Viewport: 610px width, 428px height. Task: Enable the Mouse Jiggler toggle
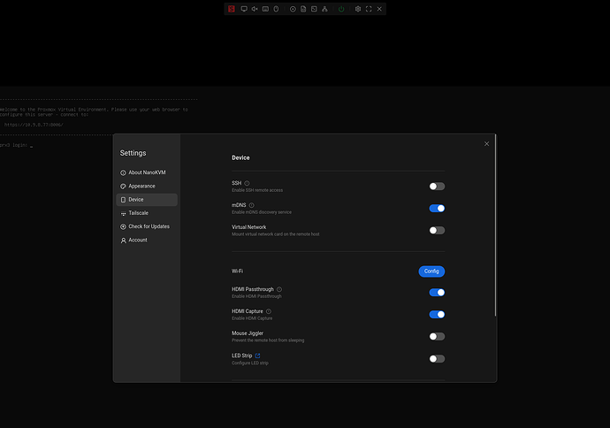coord(437,337)
